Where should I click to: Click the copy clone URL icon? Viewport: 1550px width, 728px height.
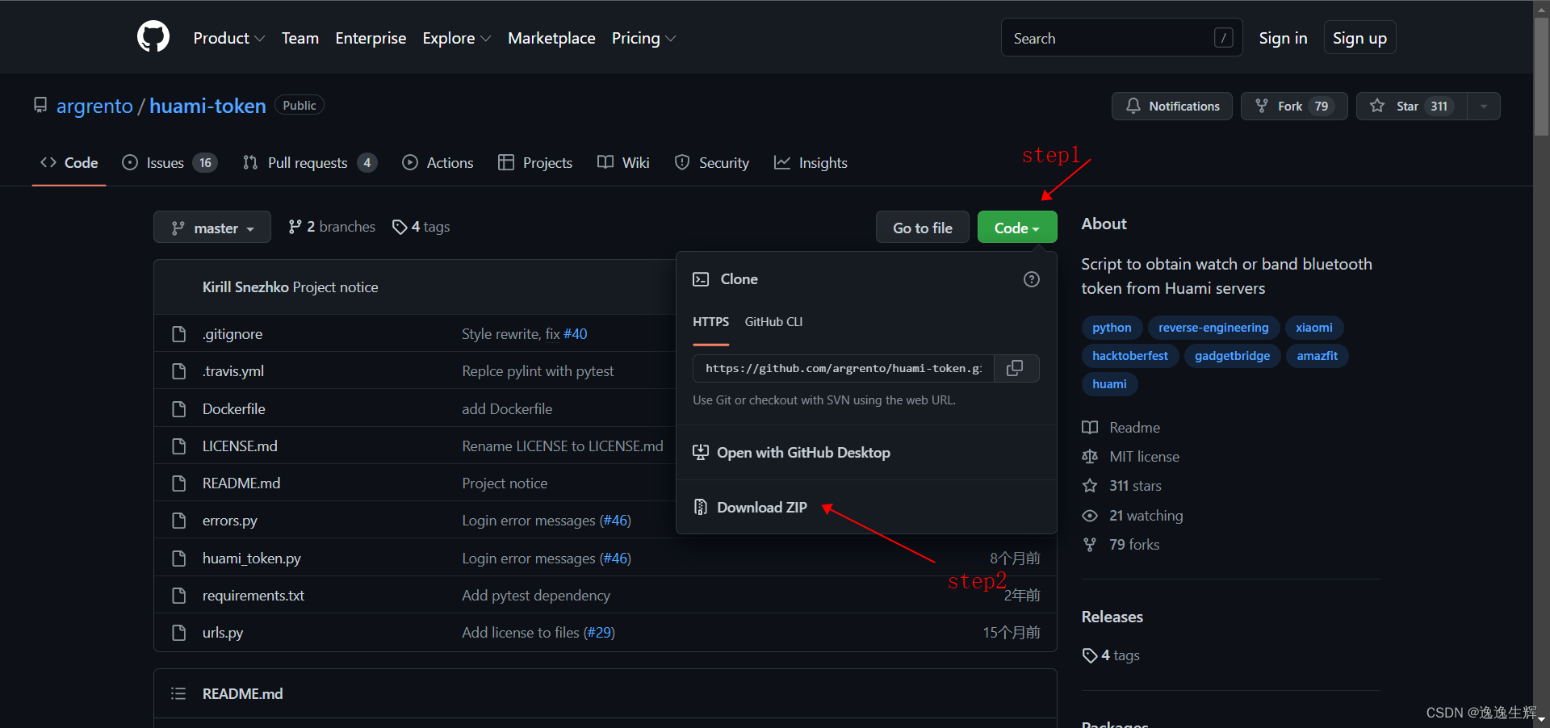(1015, 368)
